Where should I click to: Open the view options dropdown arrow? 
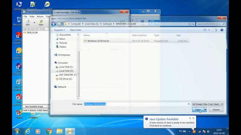209,30
